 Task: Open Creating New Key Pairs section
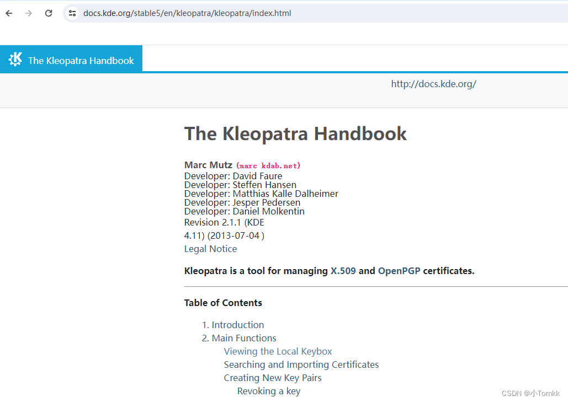point(273,378)
